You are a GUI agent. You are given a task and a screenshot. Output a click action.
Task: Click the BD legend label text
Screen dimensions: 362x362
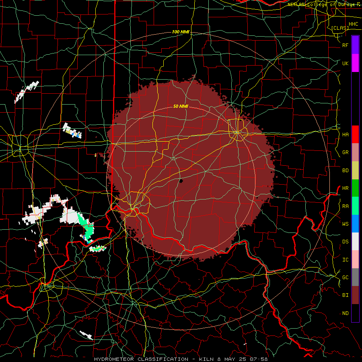click(345, 171)
